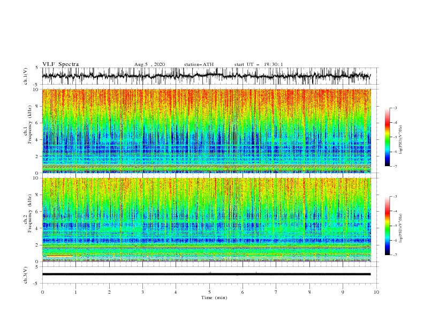Click the ch.2 colorbar log(PSD) label
The height and width of the screenshot is (328, 424).
400,228
